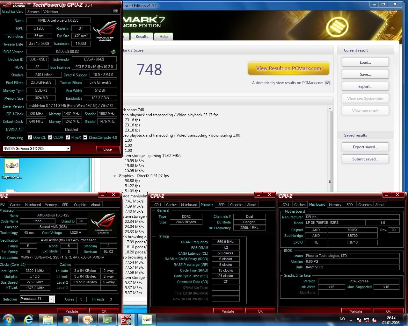Click the GPU-Z Name field NVIDIA GeForce GTX 285
Screen dimensions: 408x326
58,20
